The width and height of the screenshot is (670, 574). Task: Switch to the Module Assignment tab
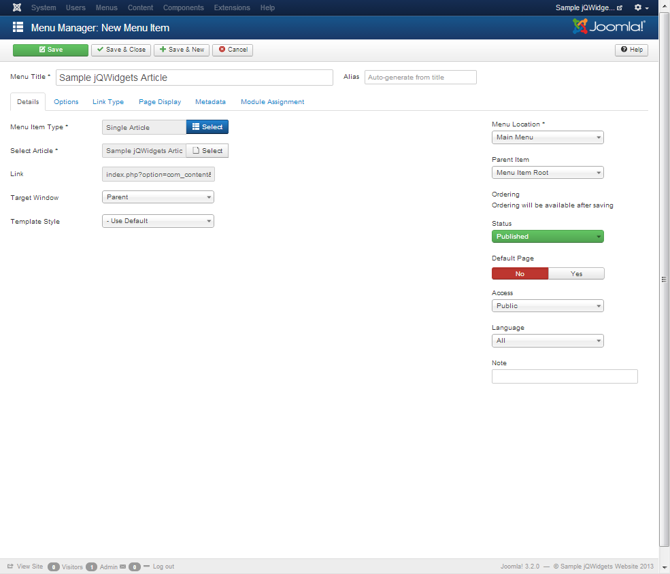273,102
